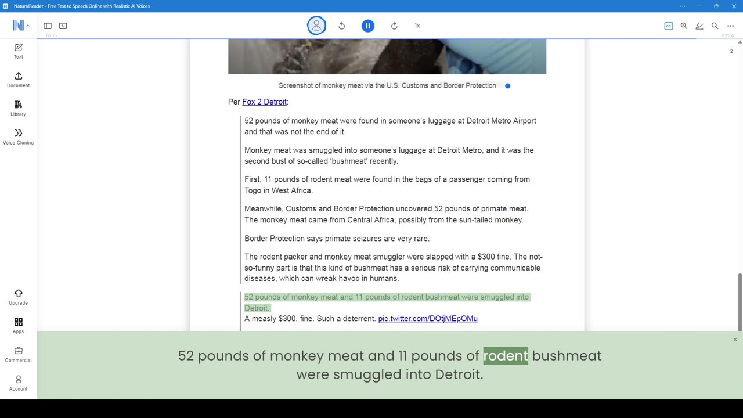Open the Account page
The image size is (743, 418).
click(x=19, y=383)
